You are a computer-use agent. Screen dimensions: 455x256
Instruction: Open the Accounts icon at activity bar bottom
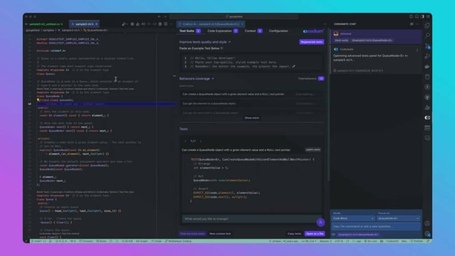[x=427, y=223]
